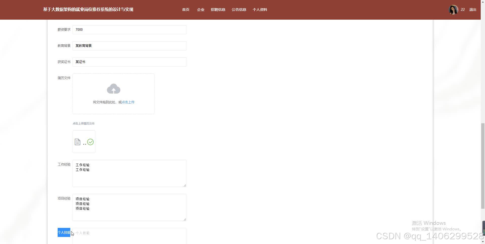Open the 企业 menu item

[x=201, y=10]
